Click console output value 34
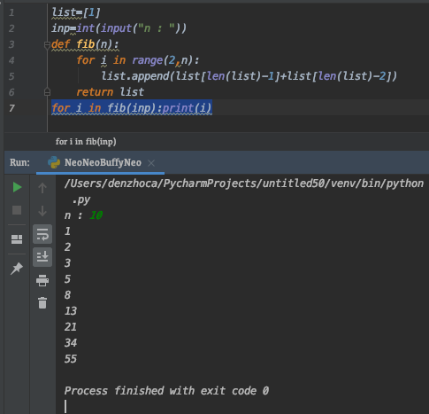Image resolution: width=429 pixels, height=414 pixels. pos(71,343)
